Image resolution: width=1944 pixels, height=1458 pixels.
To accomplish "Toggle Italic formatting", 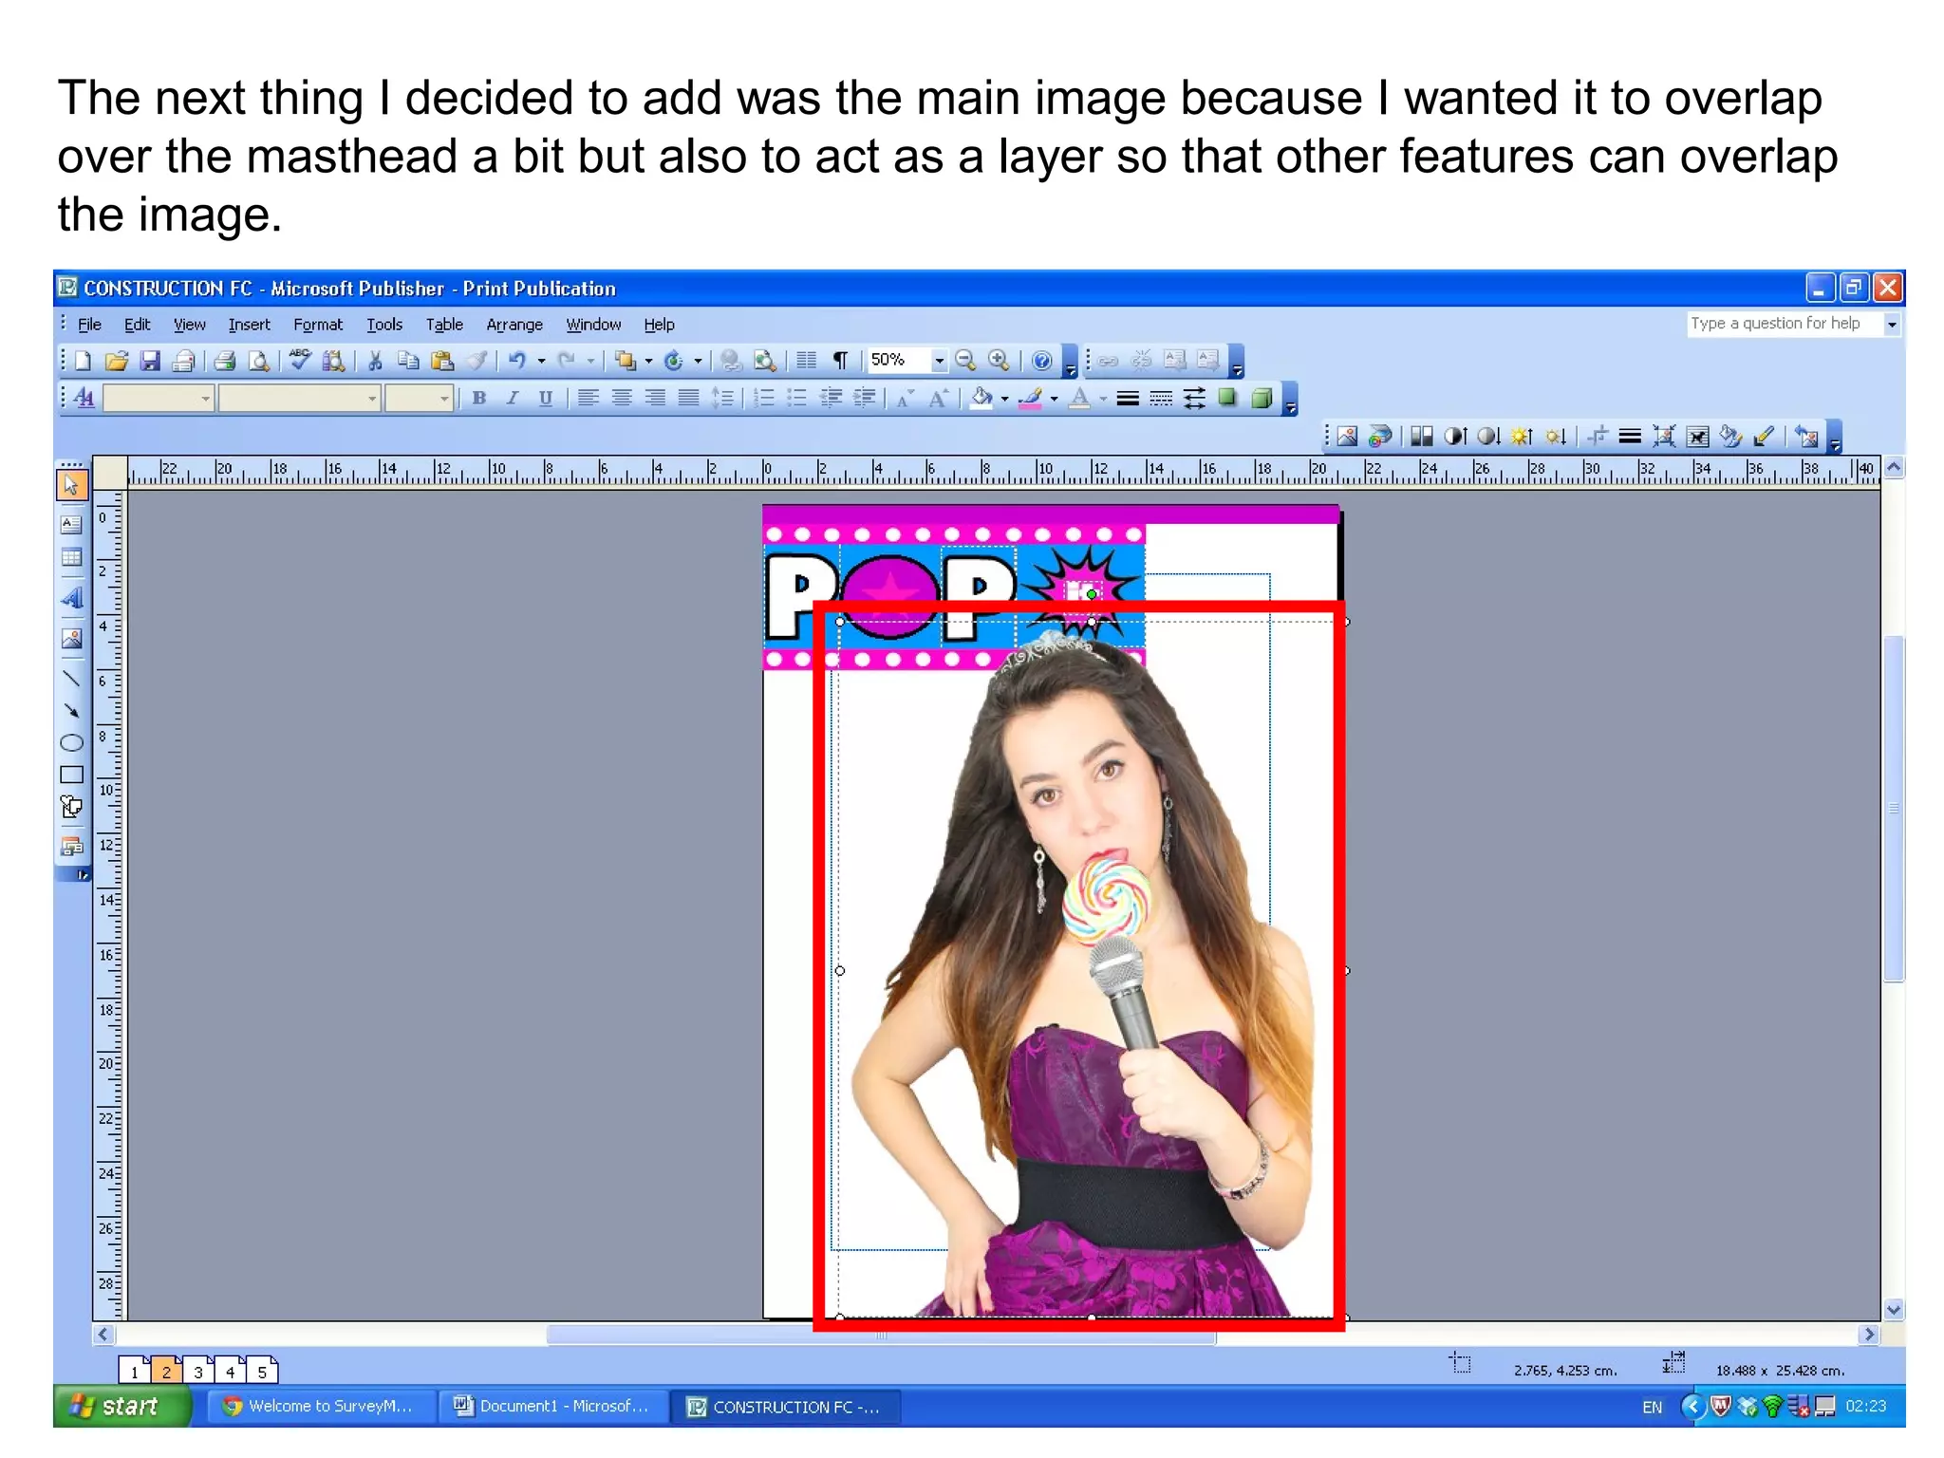I will point(513,399).
